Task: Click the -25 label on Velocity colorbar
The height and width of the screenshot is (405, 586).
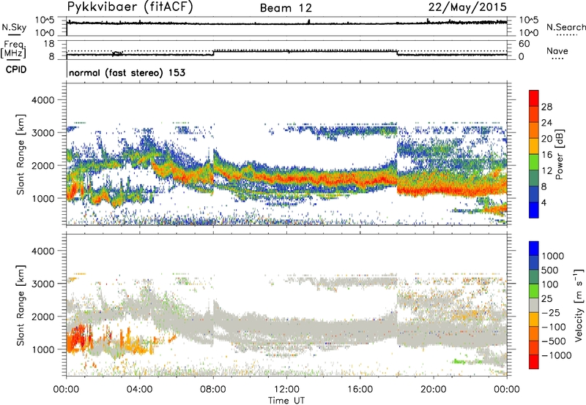Action: click(551, 312)
